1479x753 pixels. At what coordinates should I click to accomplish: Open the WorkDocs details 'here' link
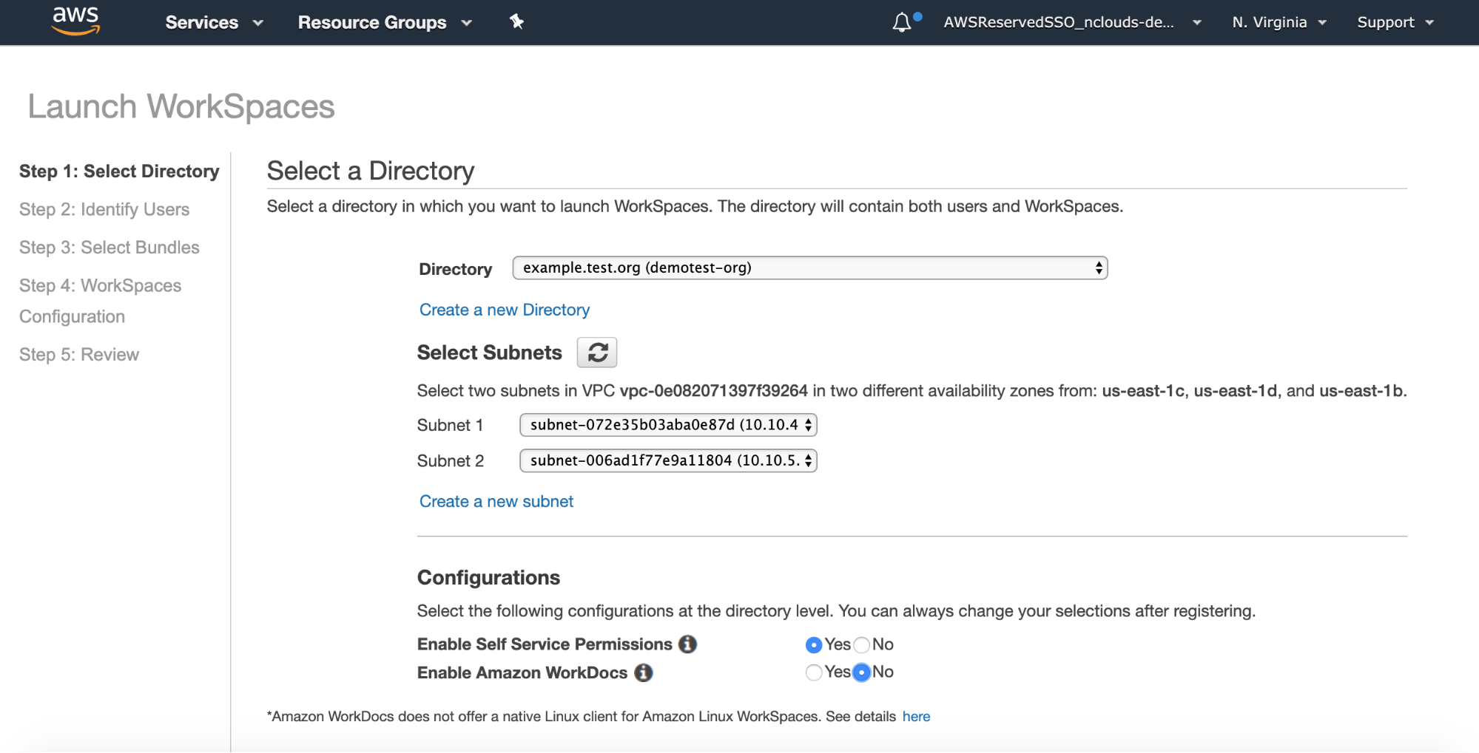[x=916, y=716]
